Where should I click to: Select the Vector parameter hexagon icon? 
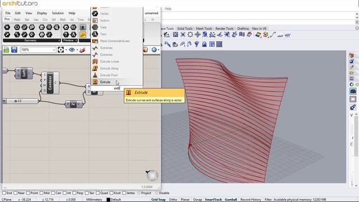[7, 35]
